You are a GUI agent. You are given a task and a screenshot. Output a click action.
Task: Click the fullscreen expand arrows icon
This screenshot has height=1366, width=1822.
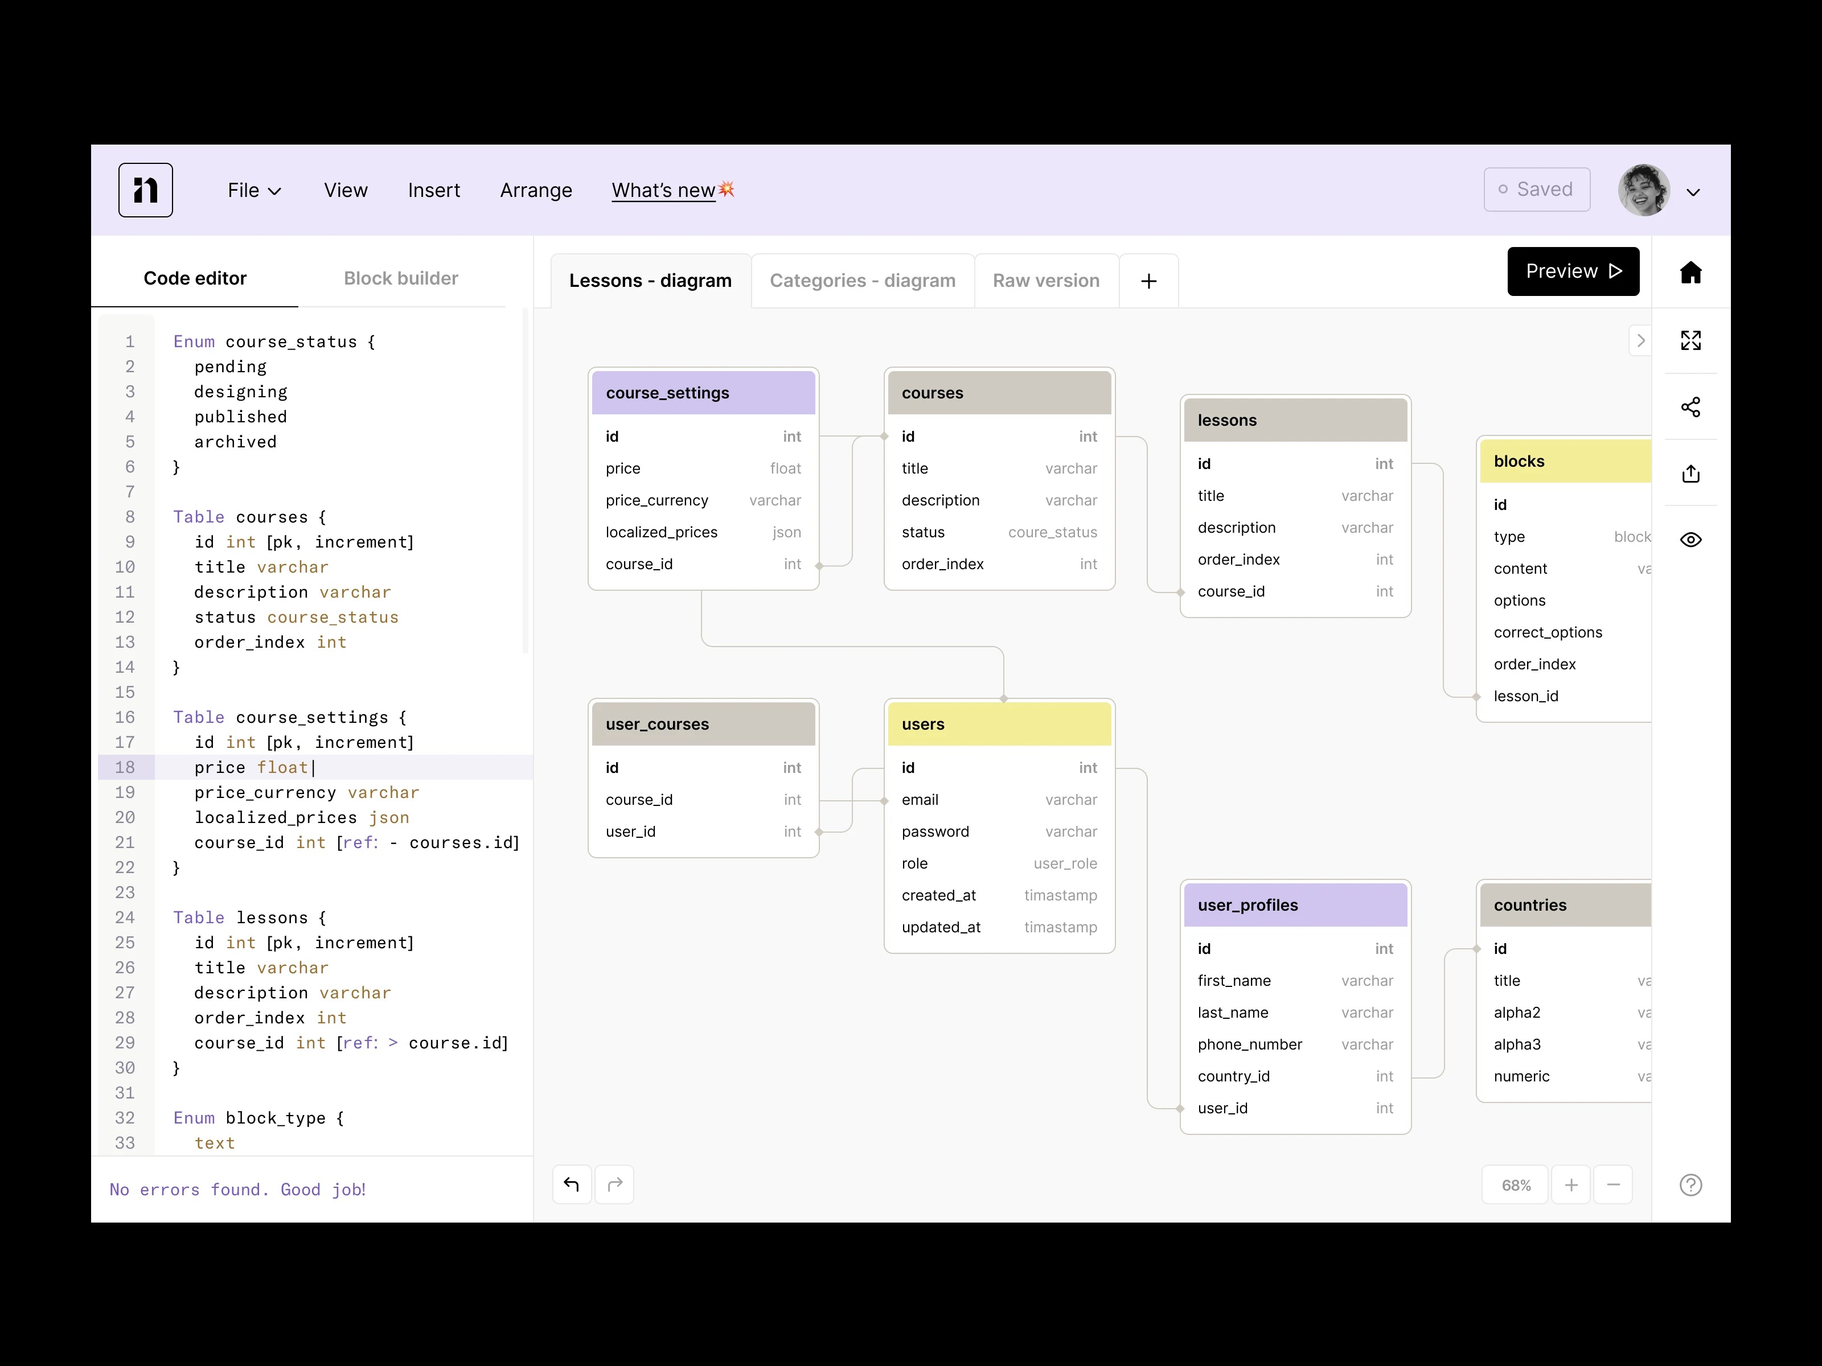pos(1690,340)
